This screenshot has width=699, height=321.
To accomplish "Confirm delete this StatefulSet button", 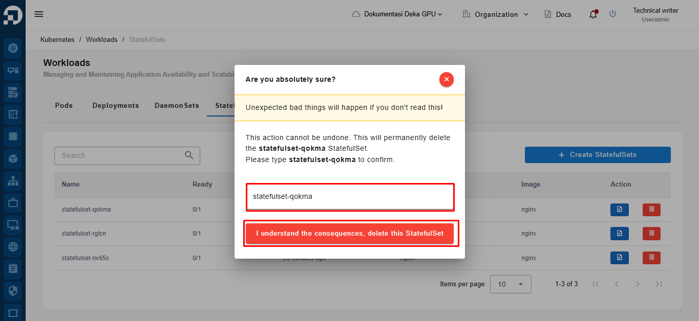I will click(350, 234).
